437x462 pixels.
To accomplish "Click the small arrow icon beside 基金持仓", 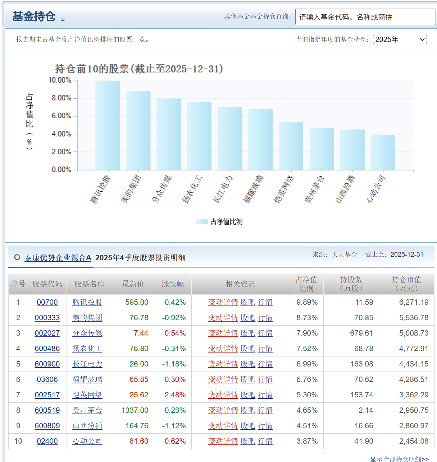I will pyautogui.click(x=63, y=19).
